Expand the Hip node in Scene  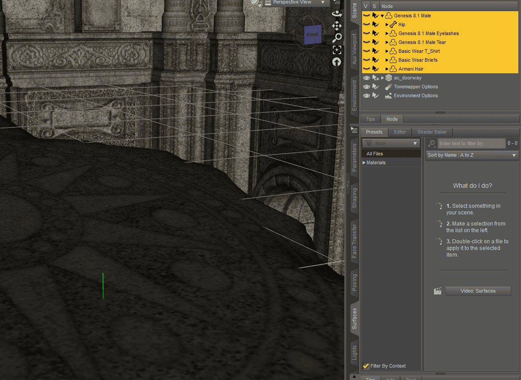pos(387,24)
